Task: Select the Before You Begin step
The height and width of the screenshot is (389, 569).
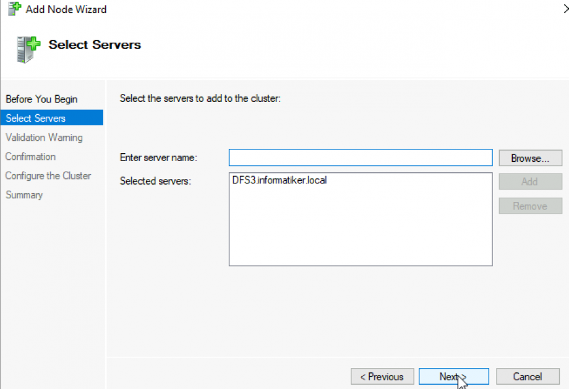Action: [41, 99]
